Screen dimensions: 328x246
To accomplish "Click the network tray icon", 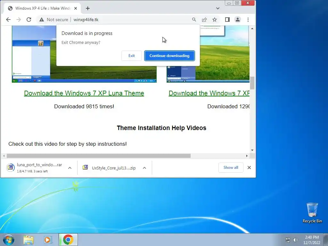I will [x=288, y=240].
